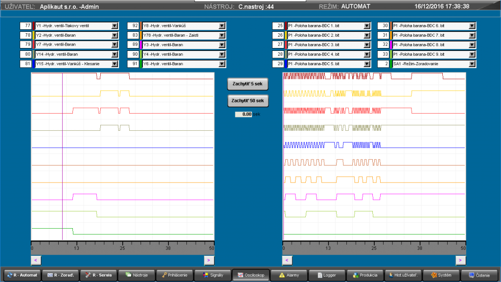This screenshot has width=501, height=282.
Task: Open dropdown for P1 Poloha barana-BDC 1. bit
Action: coord(367,26)
